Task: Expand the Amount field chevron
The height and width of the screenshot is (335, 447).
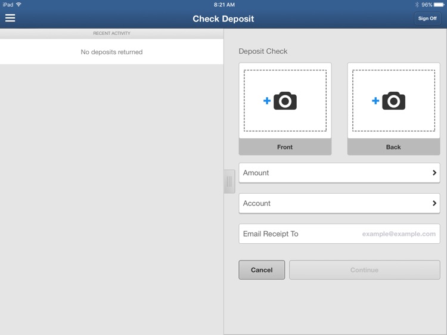Action: pyautogui.click(x=434, y=173)
